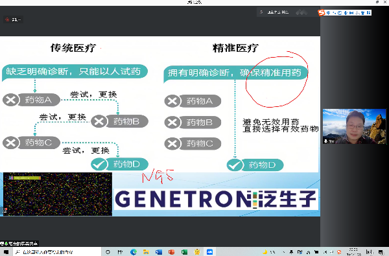The image size is (389, 256).
Task: Click the Sogou microphone voice input icon
Action: click(x=346, y=13)
